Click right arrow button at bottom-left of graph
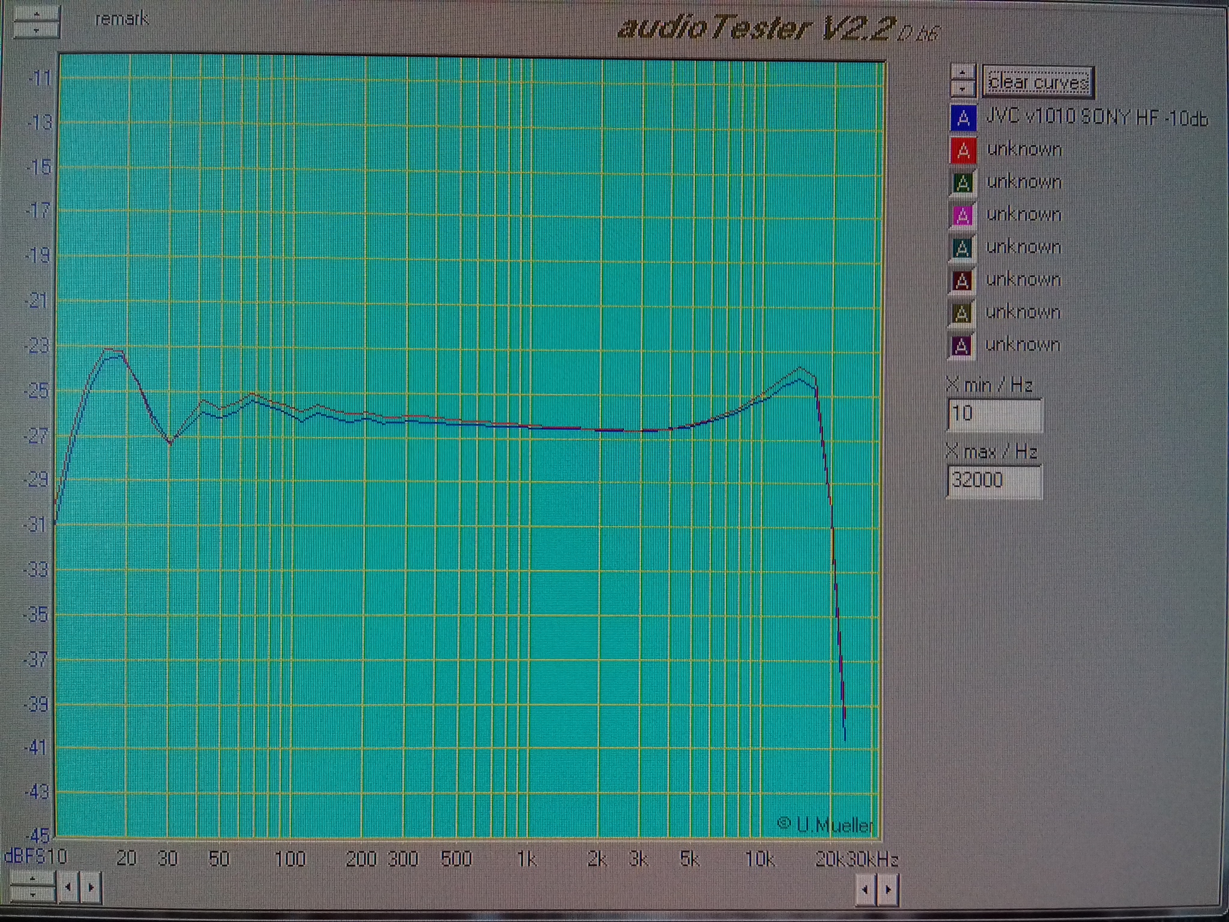 pos(91,887)
